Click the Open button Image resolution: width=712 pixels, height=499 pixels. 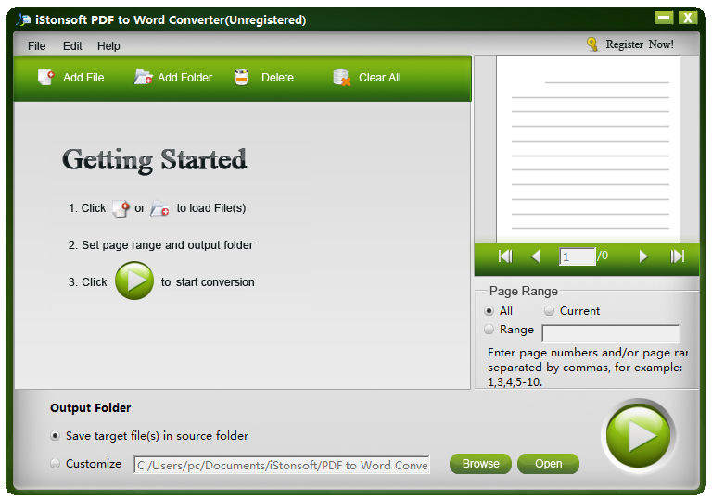pyautogui.click(x=548, y=464)
